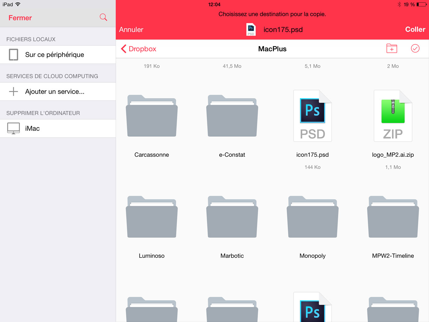Open the MPW2-Timeline folder
This screenshot has width=429, height=322.
coord(393,217)
